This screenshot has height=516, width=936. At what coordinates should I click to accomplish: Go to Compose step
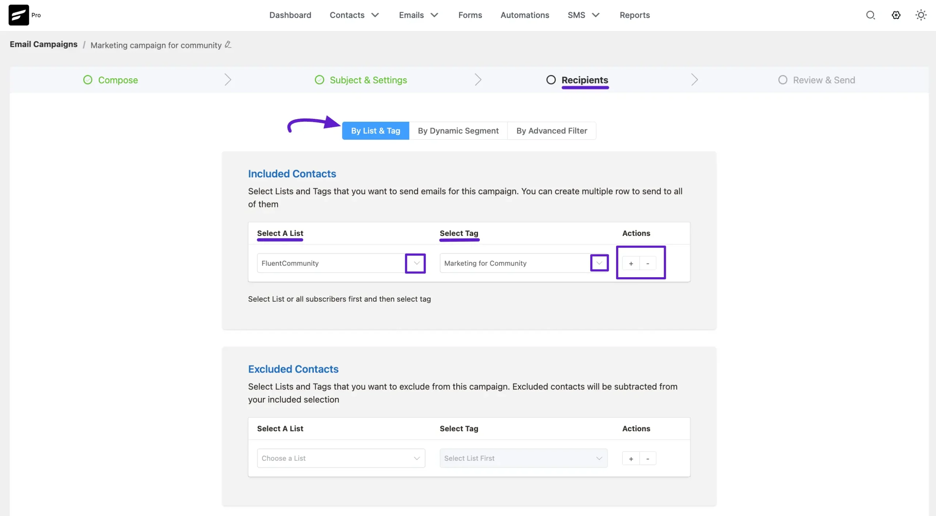point(118,80)
